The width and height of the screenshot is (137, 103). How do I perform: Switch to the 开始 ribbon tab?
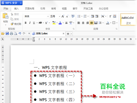[6, 9]
